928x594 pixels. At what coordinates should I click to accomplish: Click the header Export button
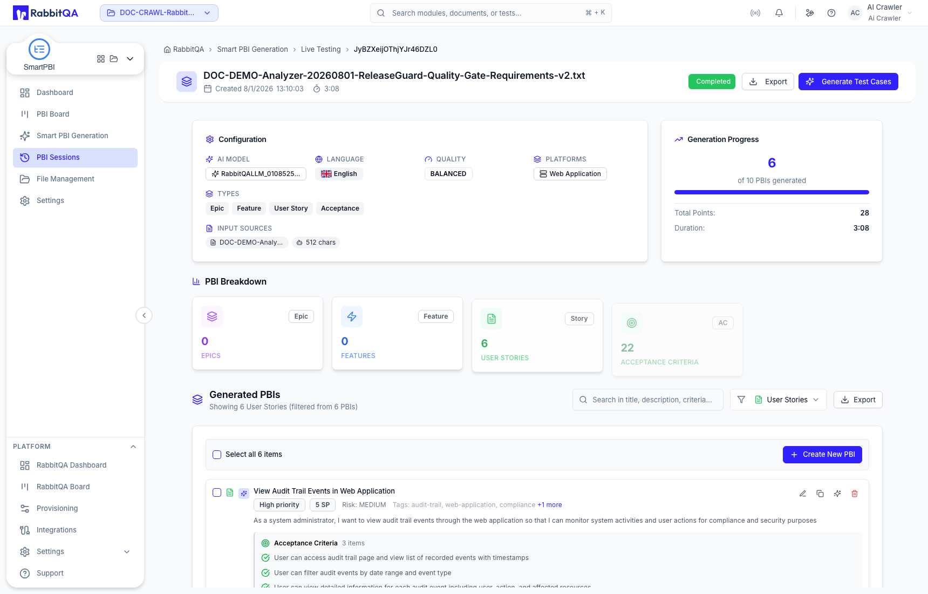768,82
